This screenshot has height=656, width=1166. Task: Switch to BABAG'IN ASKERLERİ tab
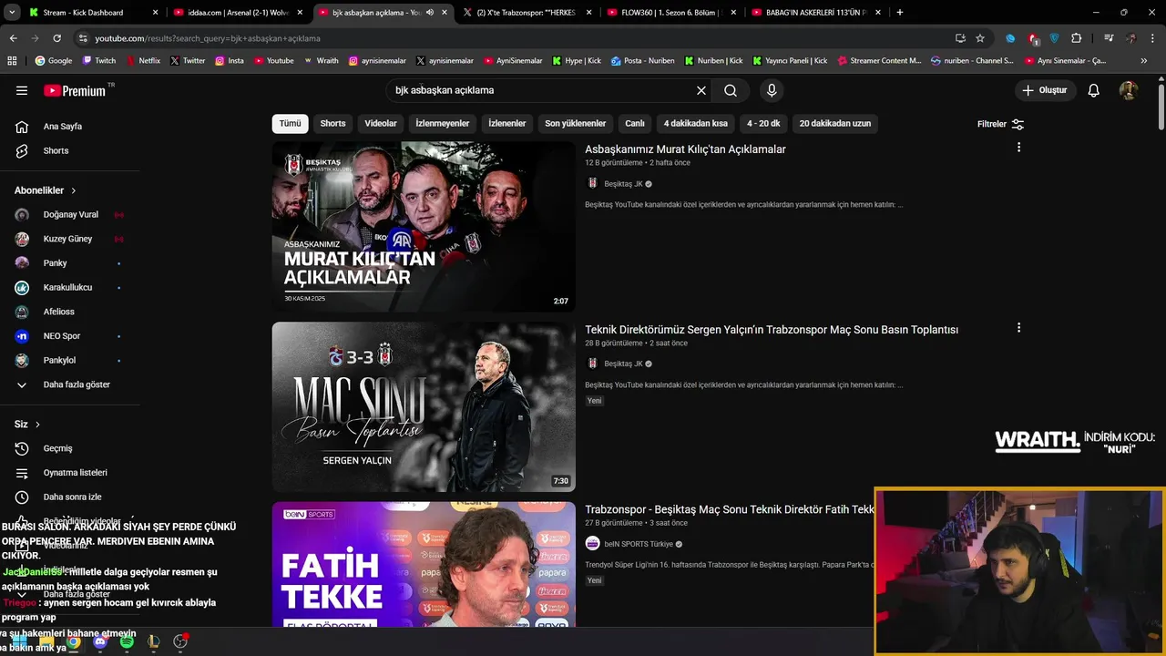[816, 12]
